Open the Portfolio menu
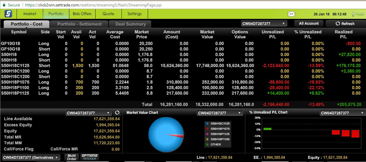The image size is (366, 162). coord(56,14)
